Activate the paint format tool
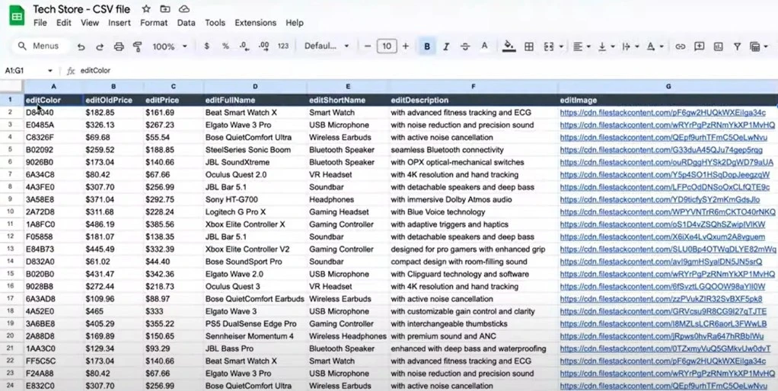The width and height of the screenshot is (778, 391). click(x=138, y=46)
